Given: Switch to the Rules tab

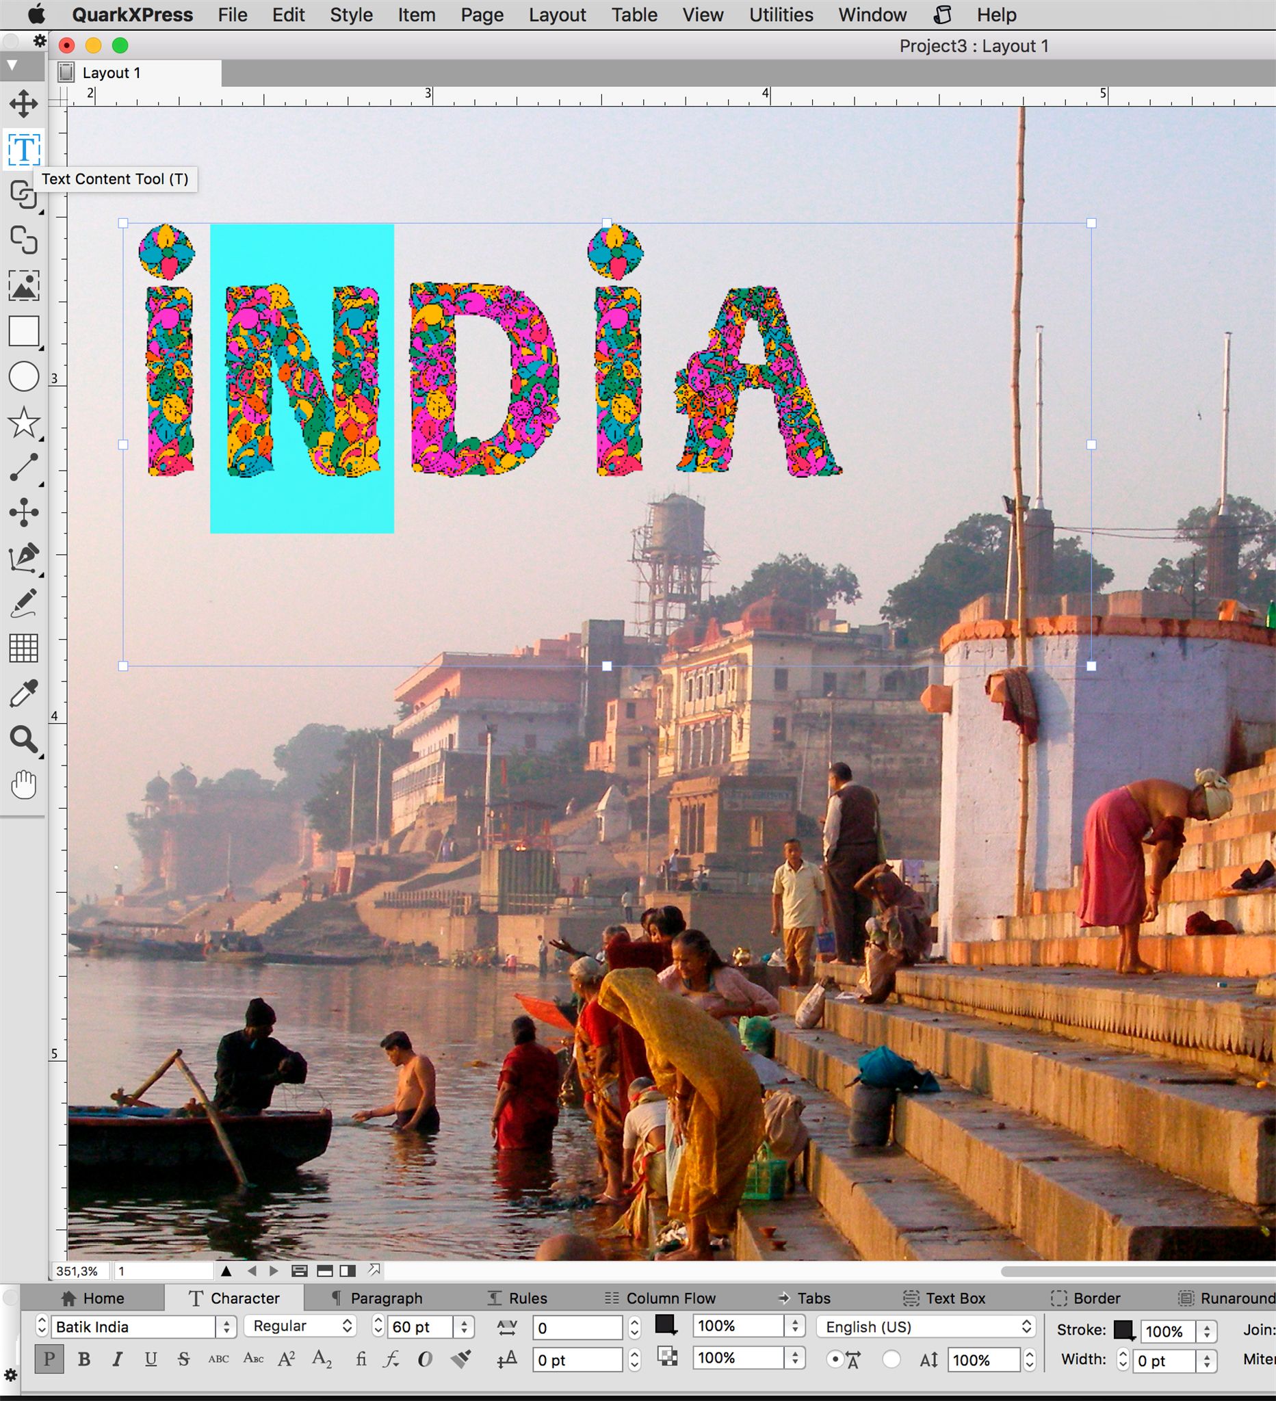Looking at the screenshot, I should [518, 1298].
